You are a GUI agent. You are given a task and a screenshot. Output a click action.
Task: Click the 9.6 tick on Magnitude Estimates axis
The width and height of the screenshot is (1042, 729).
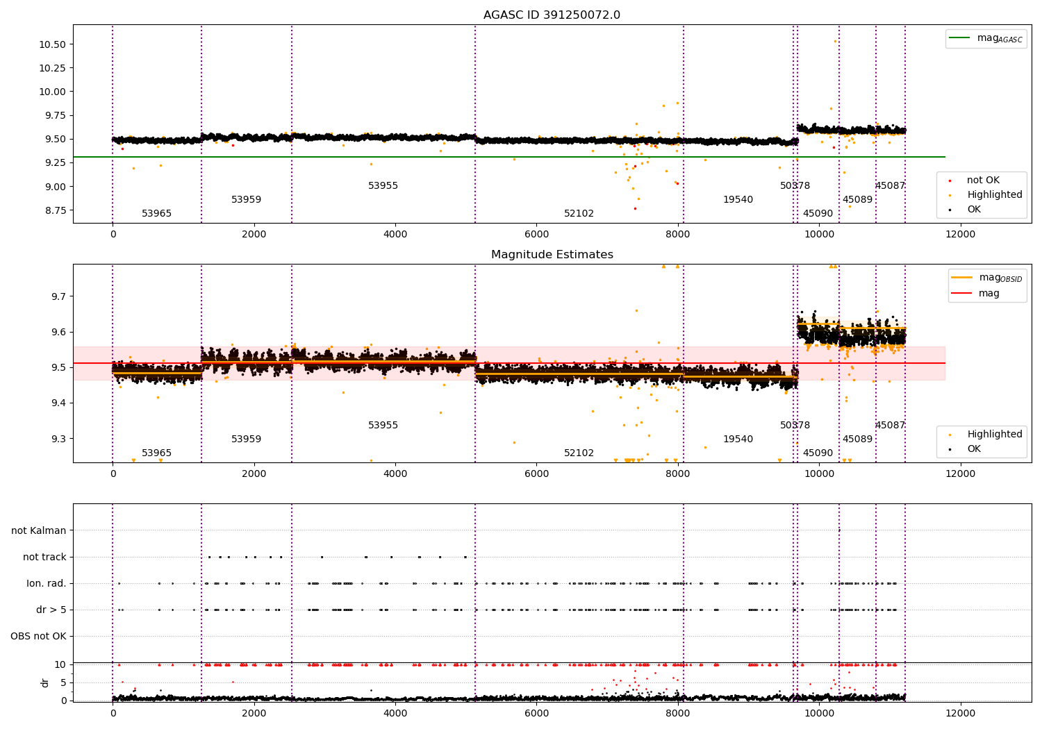coord(58,333)
